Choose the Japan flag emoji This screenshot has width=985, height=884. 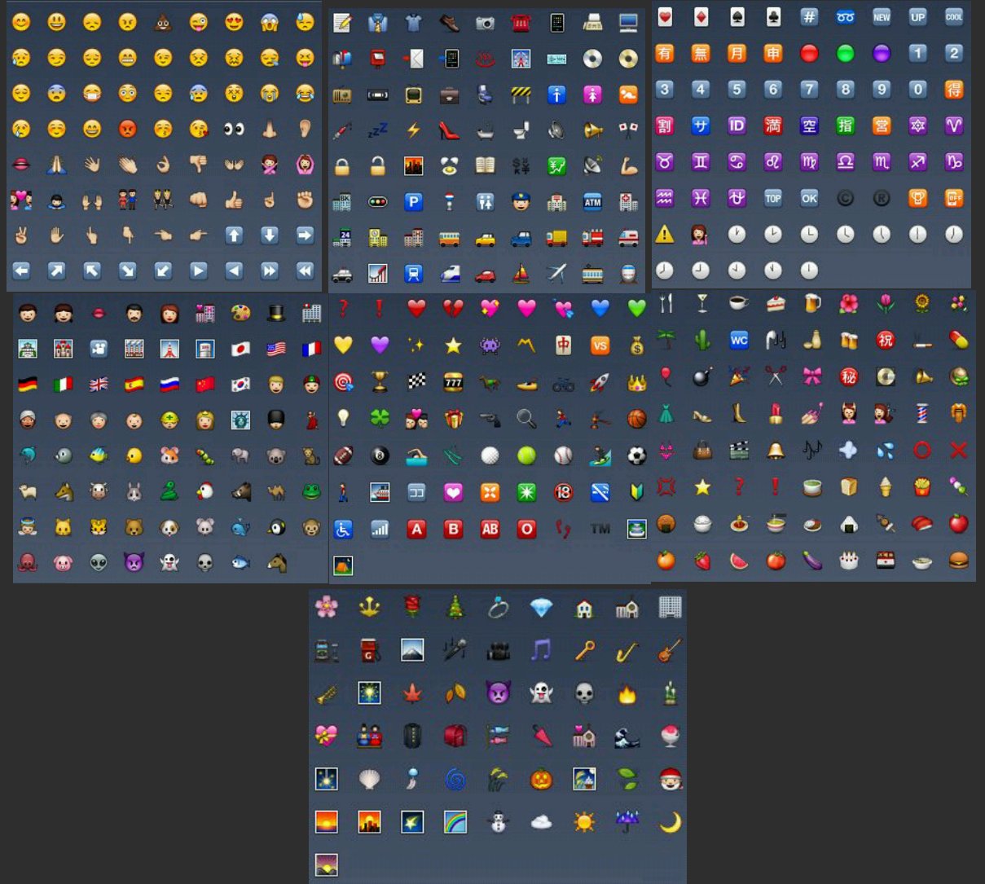[x=240, y=349]
